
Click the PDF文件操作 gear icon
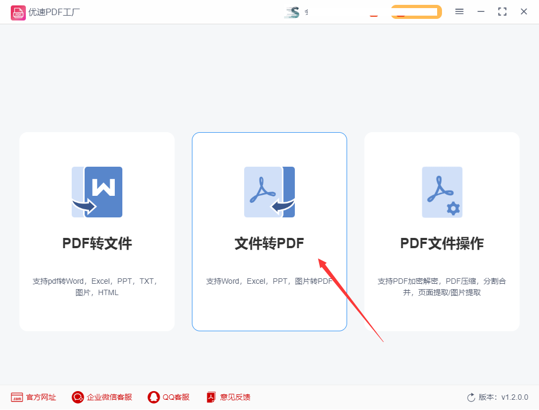453,208
